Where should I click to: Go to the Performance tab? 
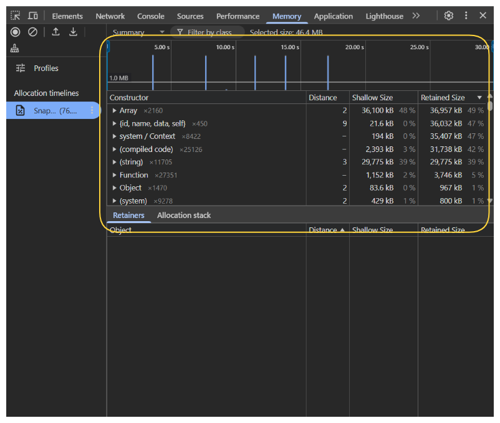point(238,16)
